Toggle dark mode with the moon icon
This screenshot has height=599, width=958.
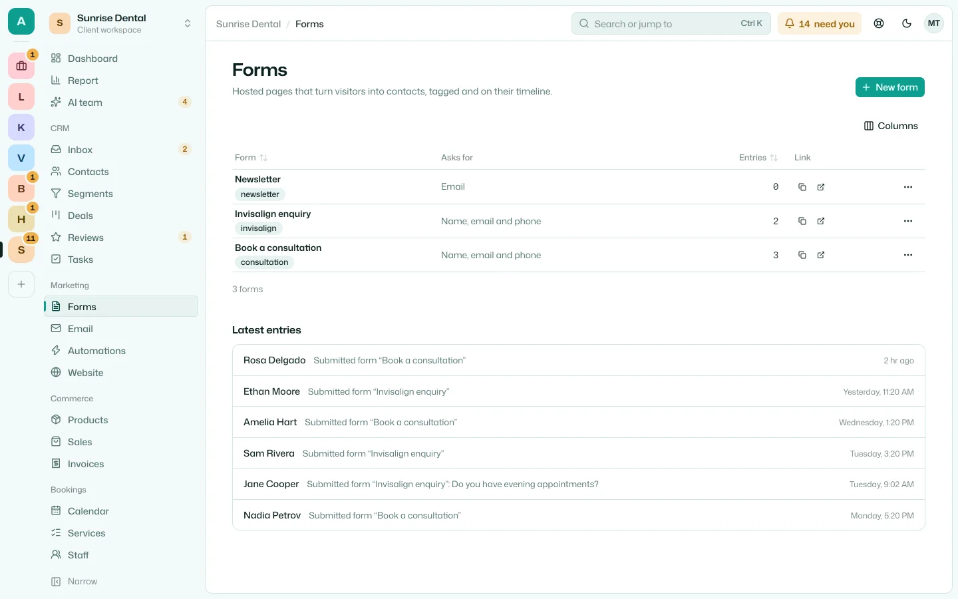[x=907, y=23]
